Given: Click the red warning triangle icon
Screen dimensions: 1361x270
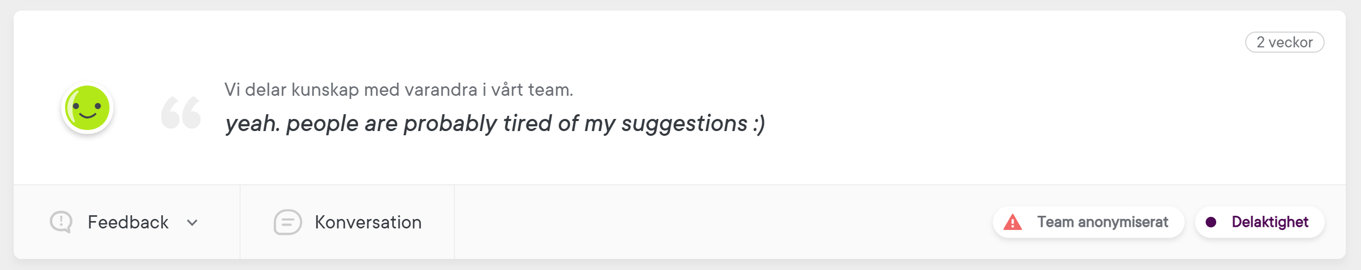Looking at the screenshot, I should coord(1012,222).
